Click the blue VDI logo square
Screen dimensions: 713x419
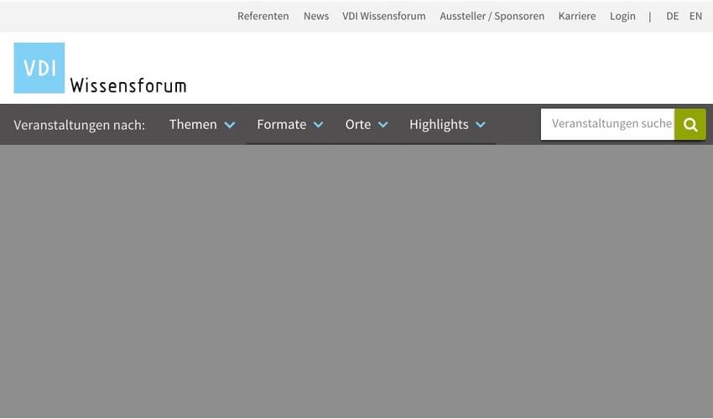click(39, 68)
